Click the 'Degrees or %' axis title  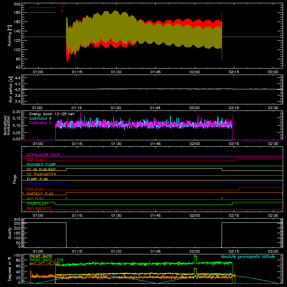tap(10, 269)
